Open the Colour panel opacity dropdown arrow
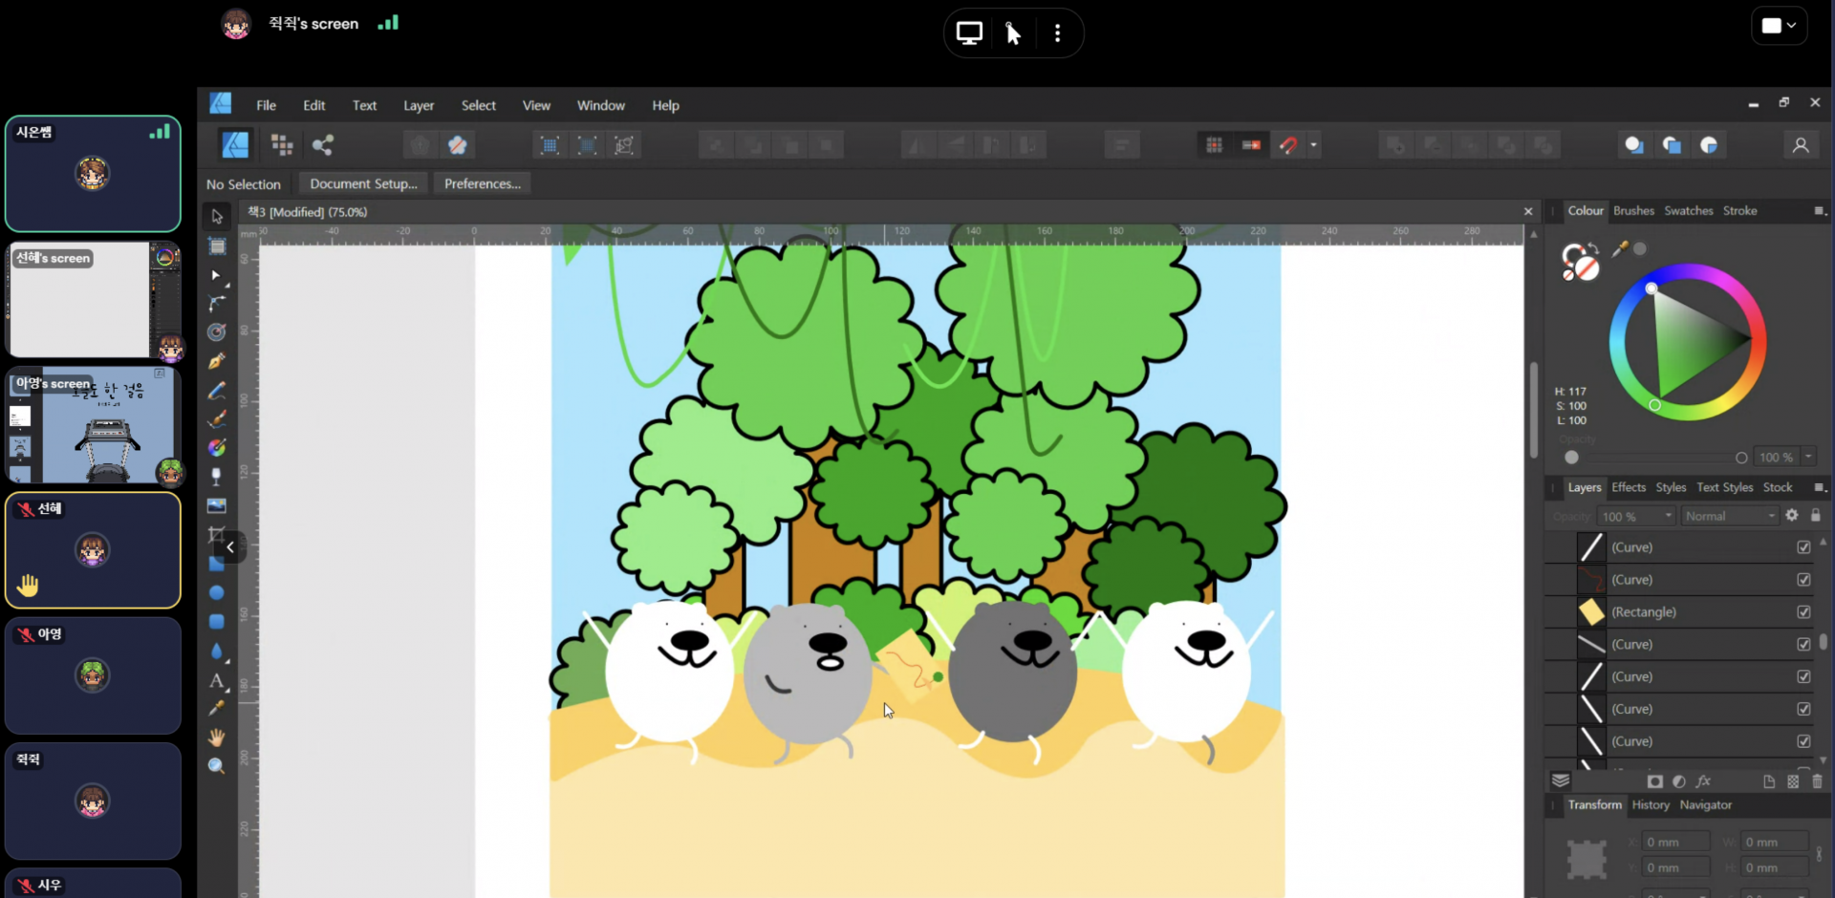The image size is (1835, 898). (x=1808, y=457)
